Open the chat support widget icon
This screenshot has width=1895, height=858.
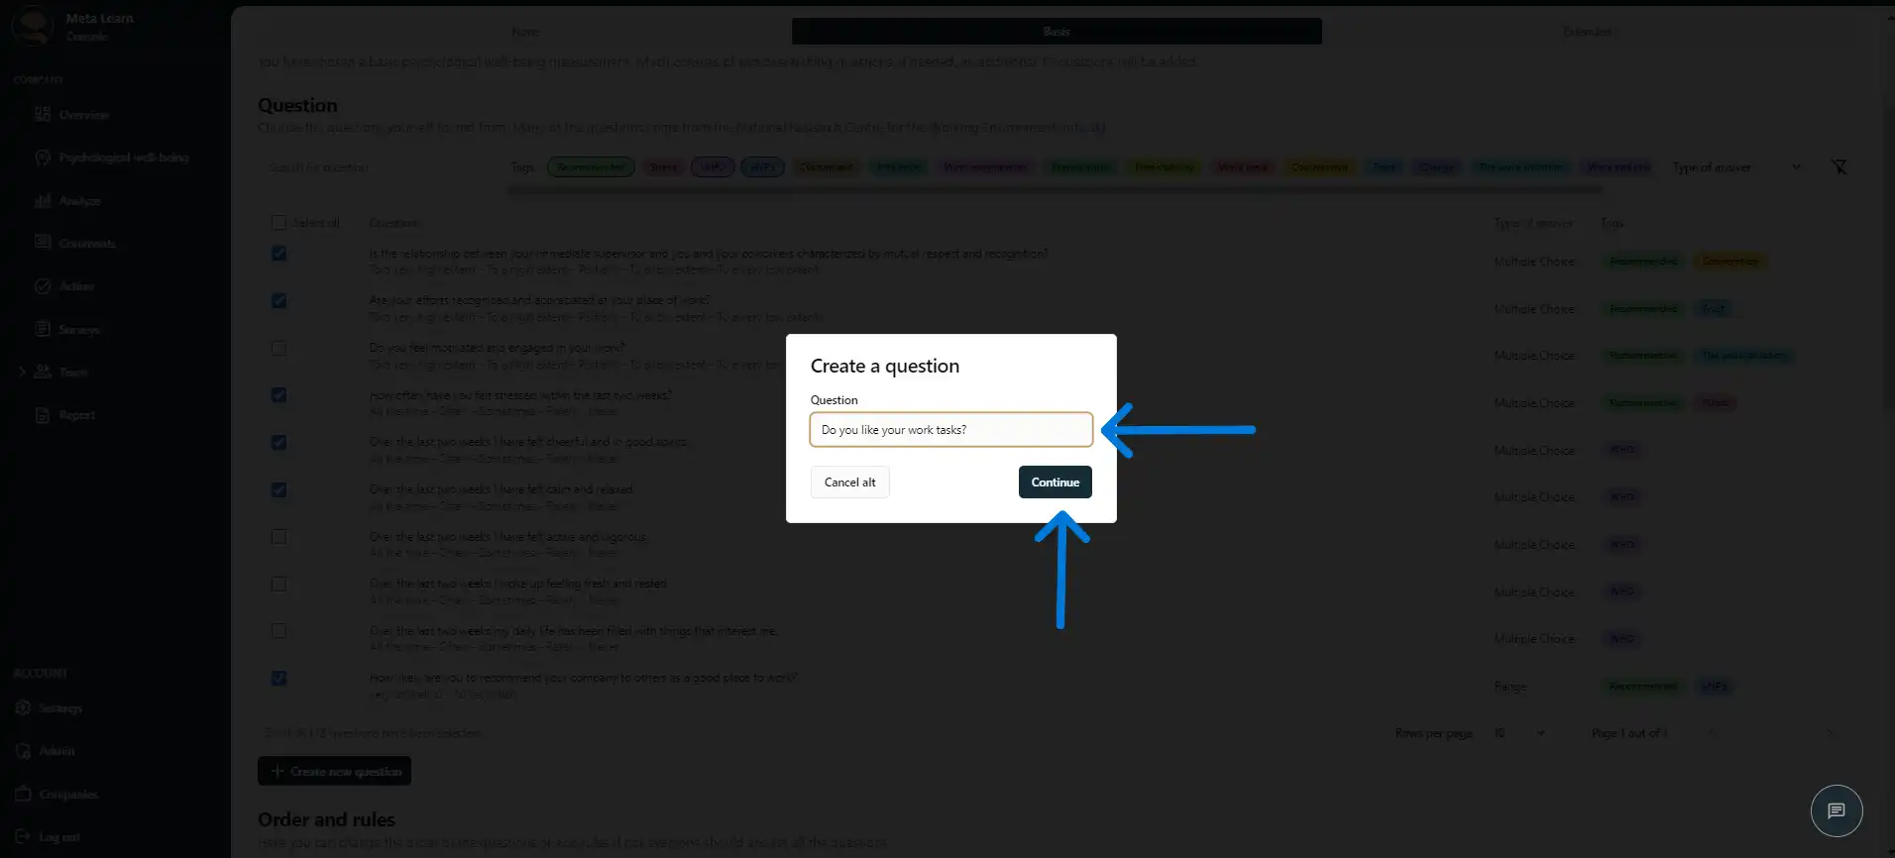[1836, 810]
